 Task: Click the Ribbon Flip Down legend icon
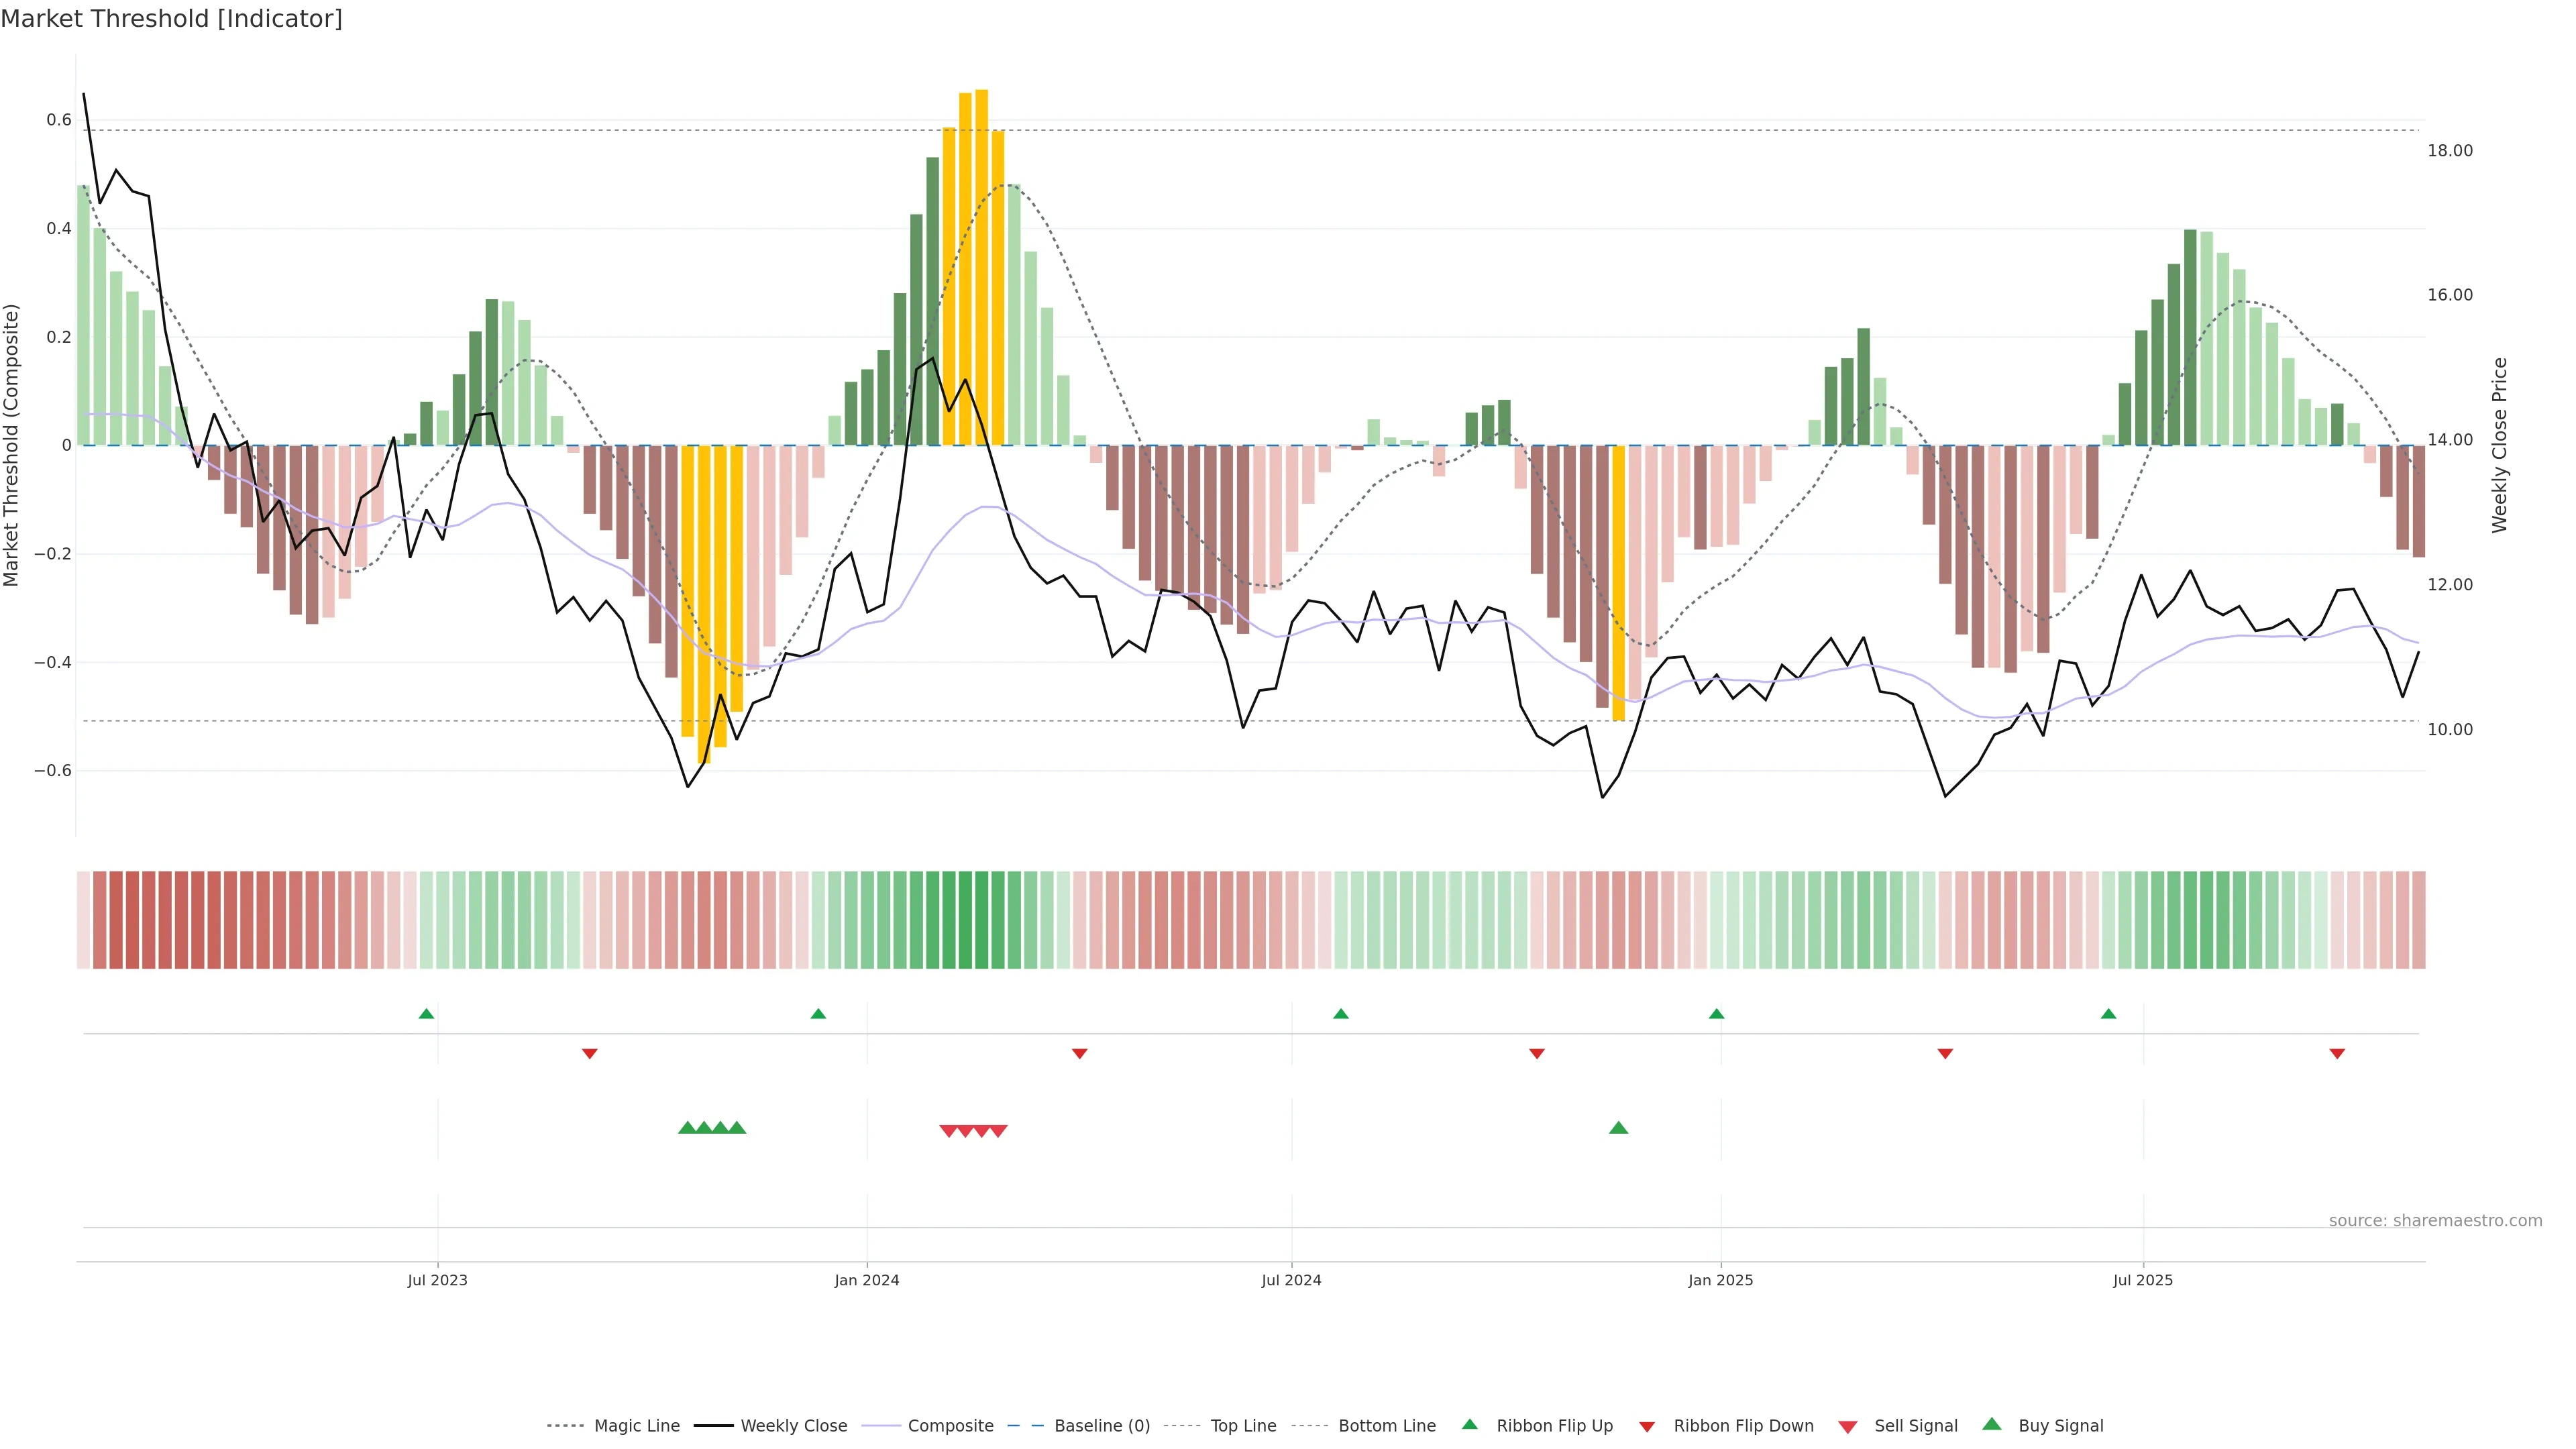[x=1647, y=1427]
